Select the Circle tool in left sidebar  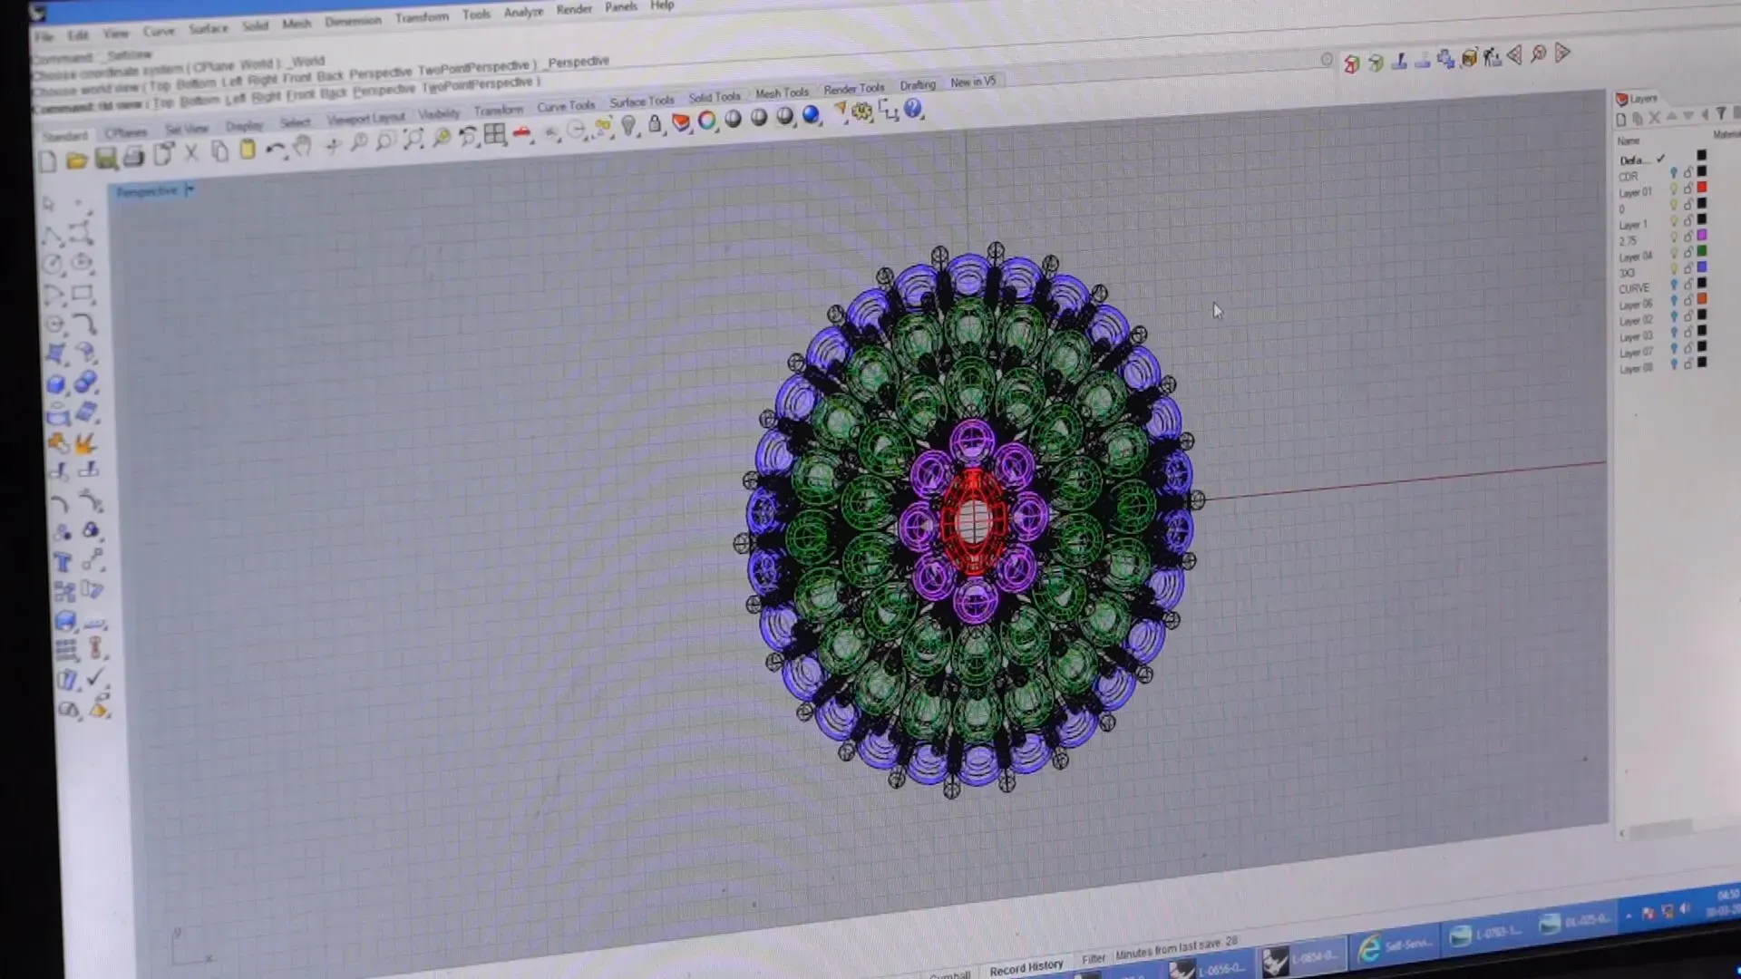(x=53, y=266)
